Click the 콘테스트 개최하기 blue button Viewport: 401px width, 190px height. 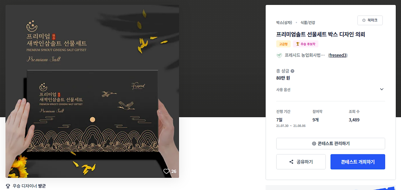(358, 162)
